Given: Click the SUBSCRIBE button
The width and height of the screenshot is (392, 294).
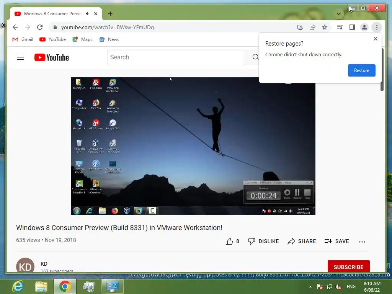Looking at the screenshot, I should click(x=348, y=267).
